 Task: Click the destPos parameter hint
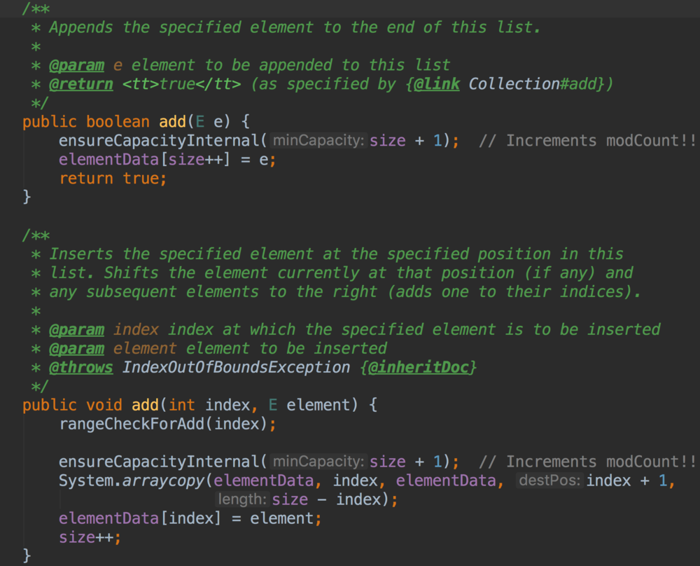[x=549, y=481]
